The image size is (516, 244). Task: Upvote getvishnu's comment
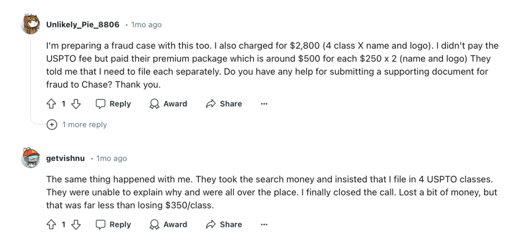(51, 224)
